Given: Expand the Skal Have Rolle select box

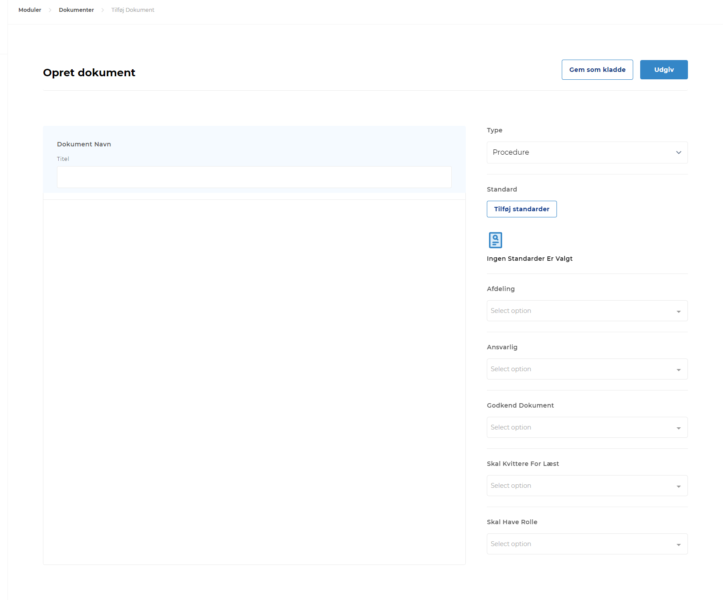Looking at the screenshot, I should click(578, 544).
